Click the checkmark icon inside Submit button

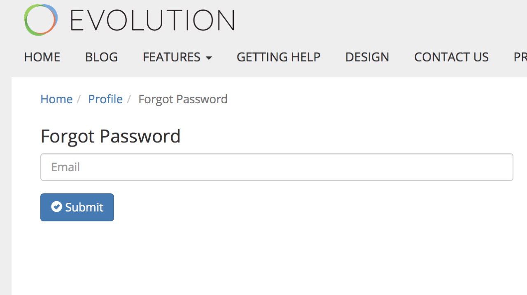click(56, 207)
